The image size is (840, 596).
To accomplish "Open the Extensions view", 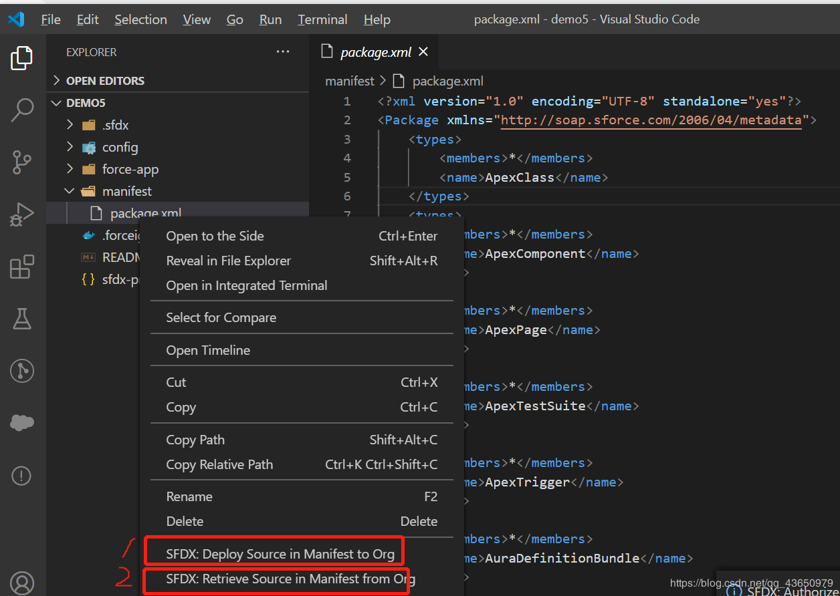I will 21,267.
